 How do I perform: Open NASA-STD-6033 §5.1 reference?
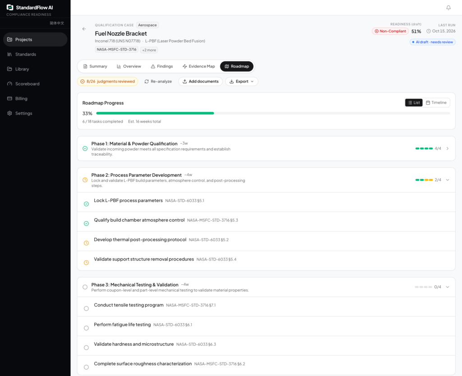(x=185, y=201)
